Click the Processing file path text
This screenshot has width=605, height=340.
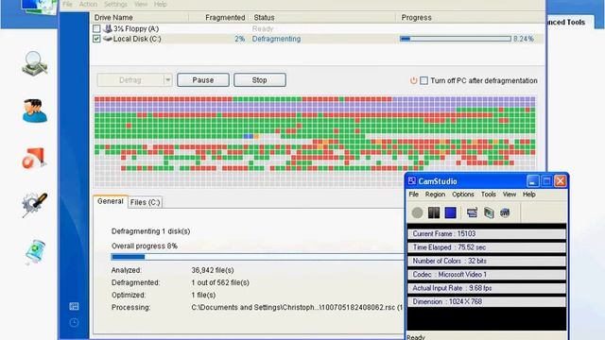297,307
